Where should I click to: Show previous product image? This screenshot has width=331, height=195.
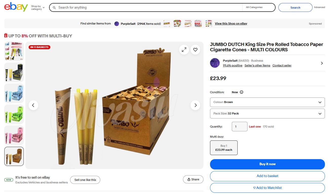point(33,105)
